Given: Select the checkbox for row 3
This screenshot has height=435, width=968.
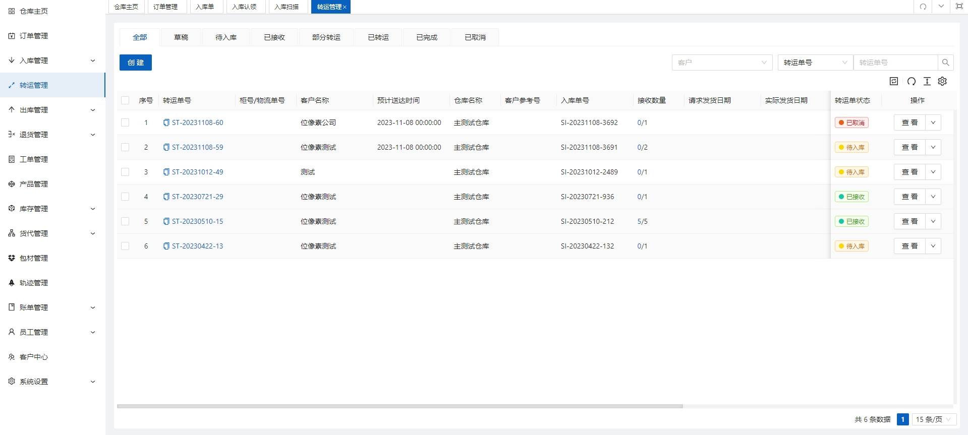Looking at the screenshot, I should 125,172.
